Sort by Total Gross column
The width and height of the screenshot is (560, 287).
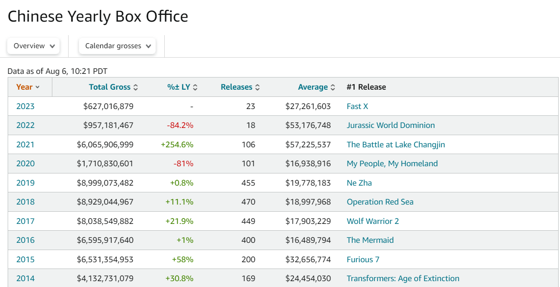[x=113, y=87]
